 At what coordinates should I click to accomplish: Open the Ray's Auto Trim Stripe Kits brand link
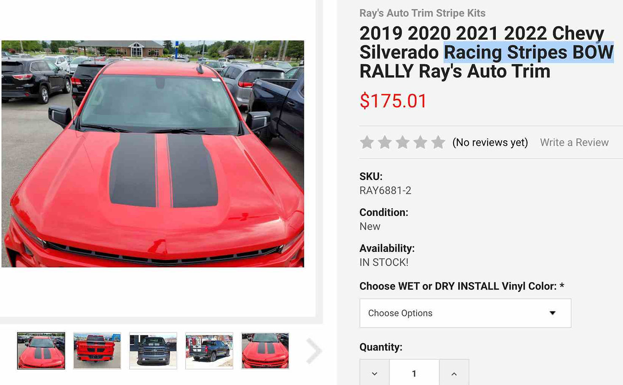pyautogui.click(x=422, y=13)
